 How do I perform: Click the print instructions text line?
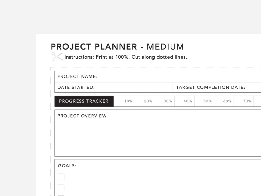click(126, 57)
